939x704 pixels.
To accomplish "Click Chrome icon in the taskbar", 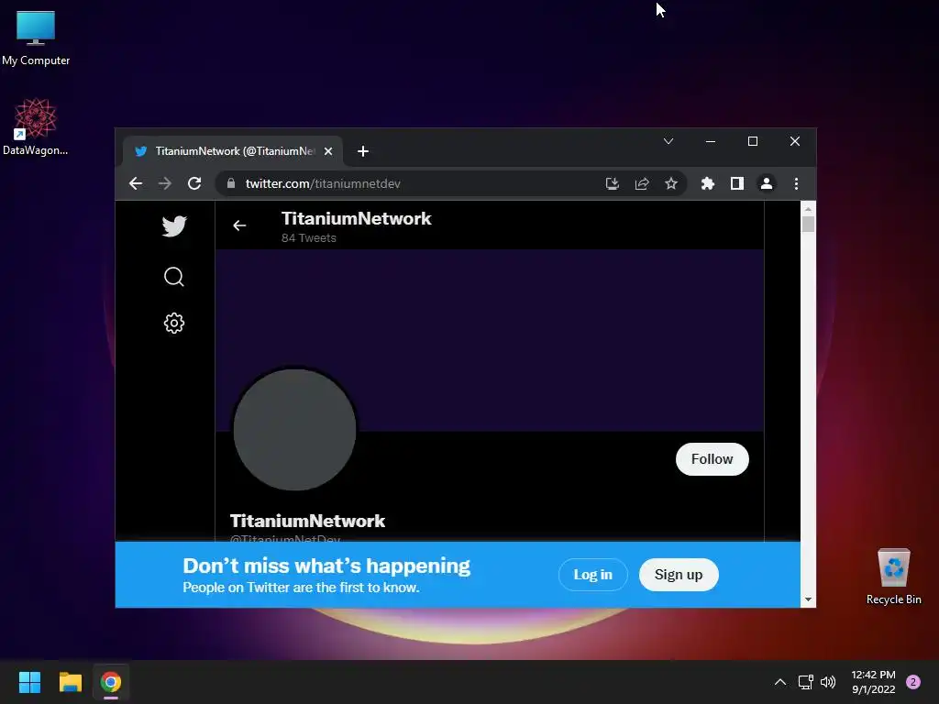I will [111, 682].
